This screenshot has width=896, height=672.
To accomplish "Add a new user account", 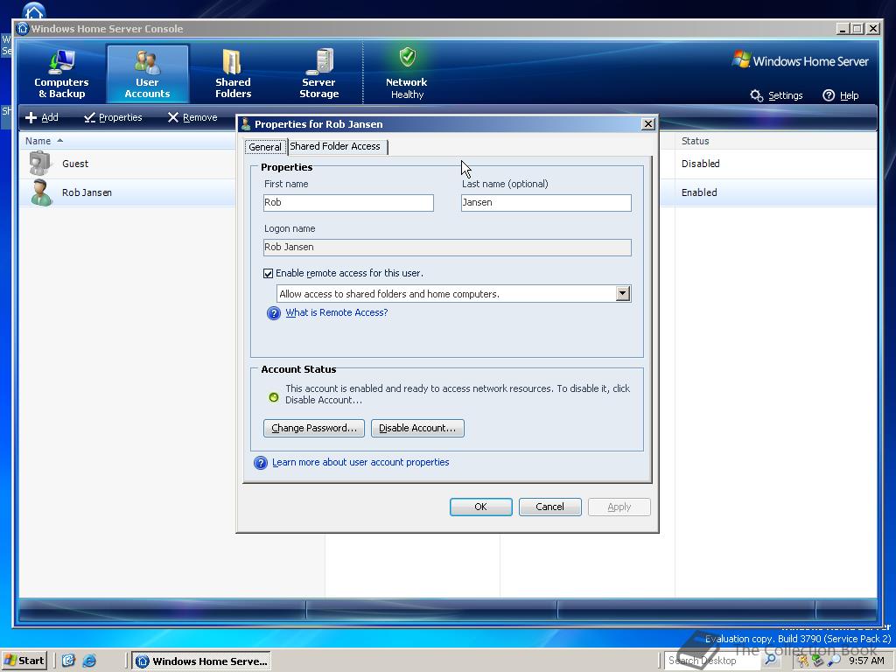I will point(42,116).
